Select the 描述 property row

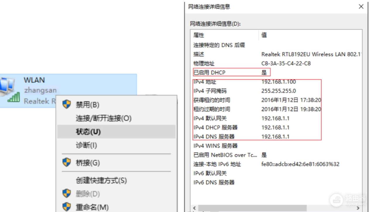click(x=276, y=54)
